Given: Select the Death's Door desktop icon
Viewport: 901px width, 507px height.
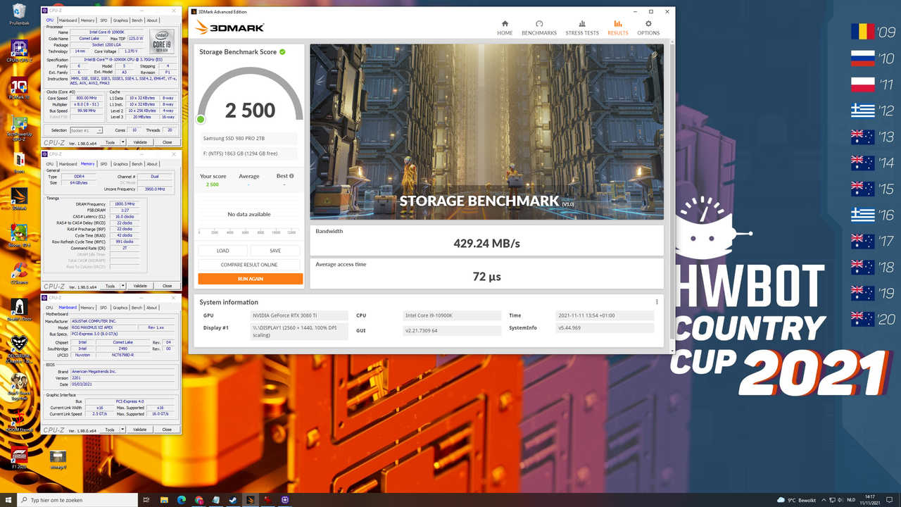Looking at the screenshot, I should [19, 310].
